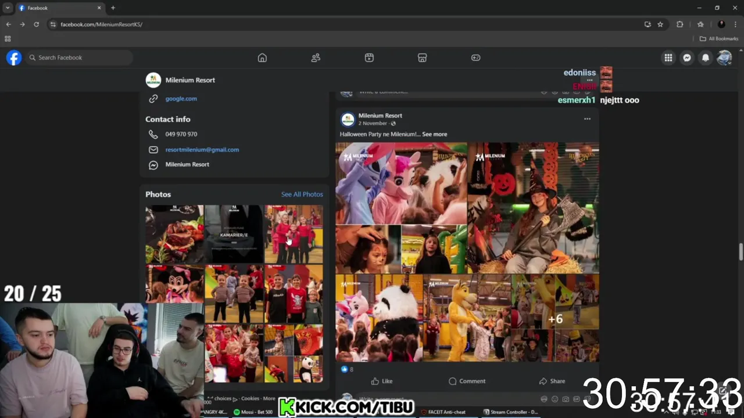Open the Facebook Menu grid icon
Viewport: 744px width, 418px height.
tap(668, 57)
